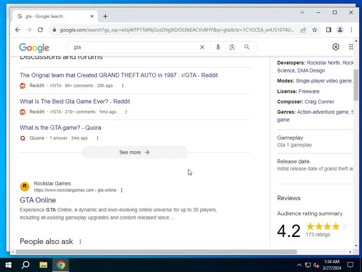The image size is (362, 272).
Task: Click the rating stars
Action: point(326,226)
